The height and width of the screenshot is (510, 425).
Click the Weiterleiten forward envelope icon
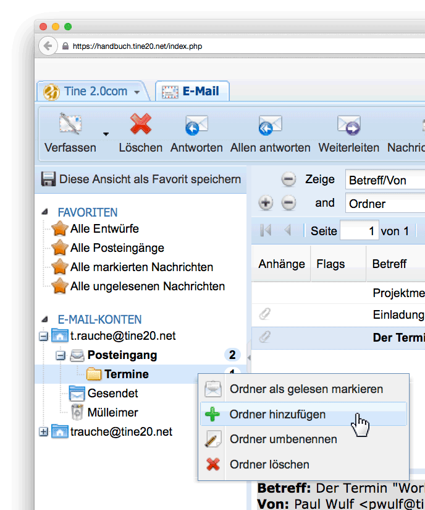[349, 125]
